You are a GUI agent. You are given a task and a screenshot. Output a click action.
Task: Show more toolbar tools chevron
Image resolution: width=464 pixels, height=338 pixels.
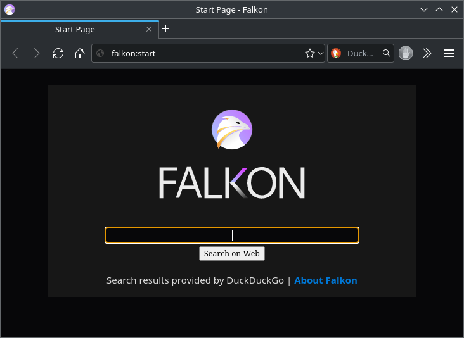point(427,53)
